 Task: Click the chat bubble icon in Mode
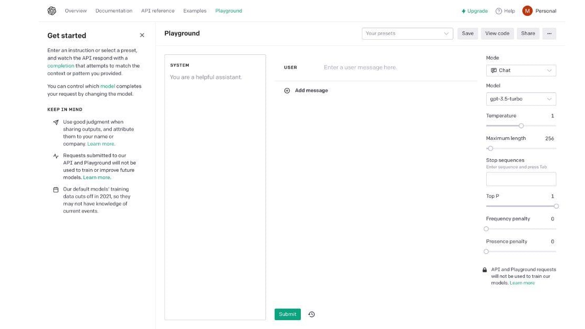(494, 70)
